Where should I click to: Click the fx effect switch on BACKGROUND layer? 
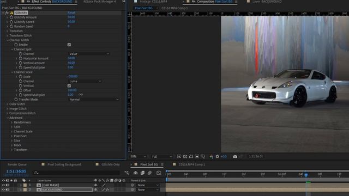point(108,189)
